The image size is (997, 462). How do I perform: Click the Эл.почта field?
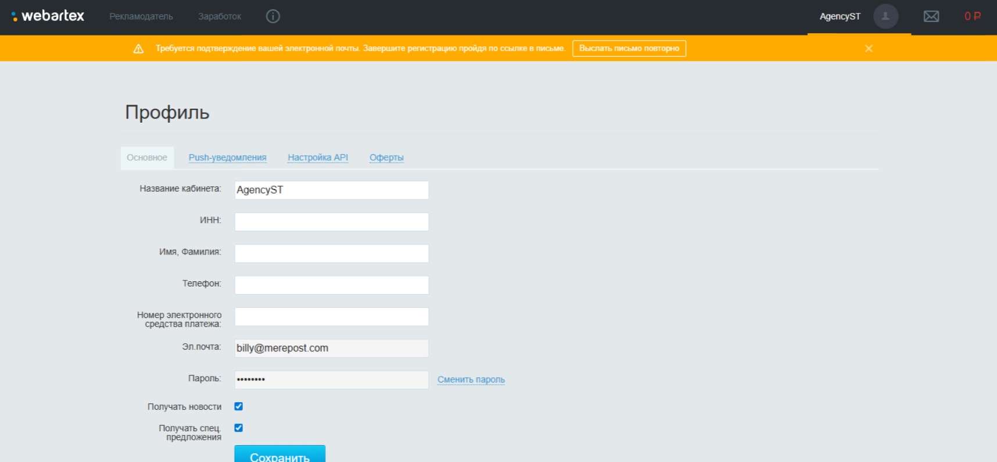point(332,348)
